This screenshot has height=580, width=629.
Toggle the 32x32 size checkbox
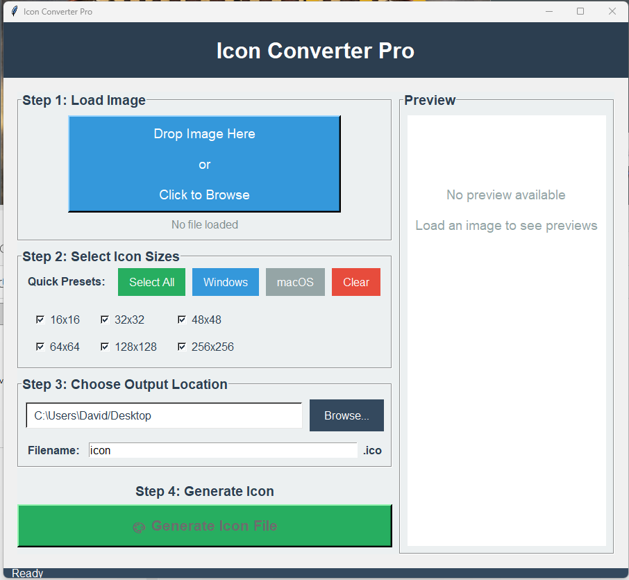(105, 320)
